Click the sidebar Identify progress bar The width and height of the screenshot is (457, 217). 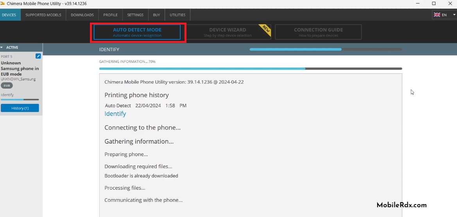tap(20, 100)
